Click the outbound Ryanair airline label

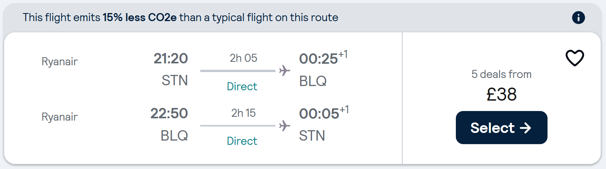(x=59, y=61)
